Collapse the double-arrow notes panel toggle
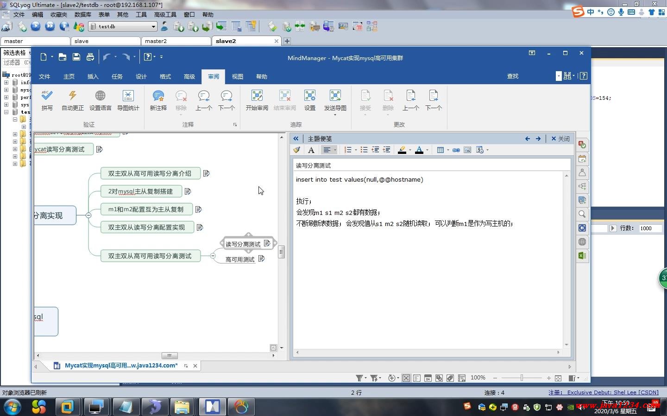 coord(296,138)
